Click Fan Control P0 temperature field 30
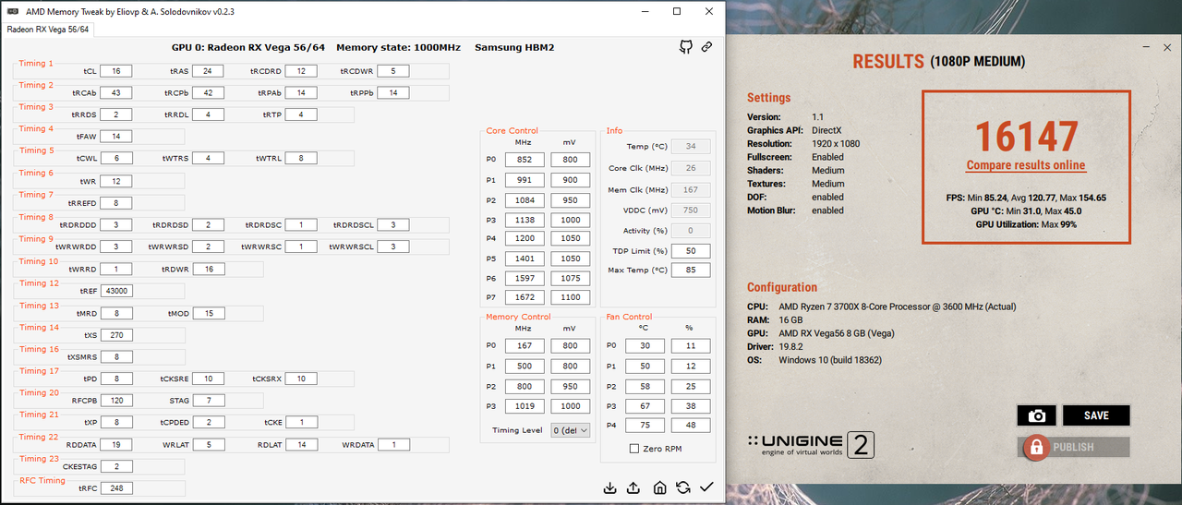The height and width of the screenshot is (505, 1182). pyautogui.click(x=645, y=345)
